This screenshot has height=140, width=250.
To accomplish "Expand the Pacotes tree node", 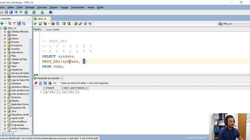I will [5, 42].
